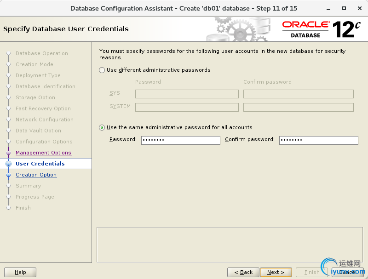Select 'Use different administrative passwords' radio button
Screen dimensions: 368x279
(x=102, y=70)
